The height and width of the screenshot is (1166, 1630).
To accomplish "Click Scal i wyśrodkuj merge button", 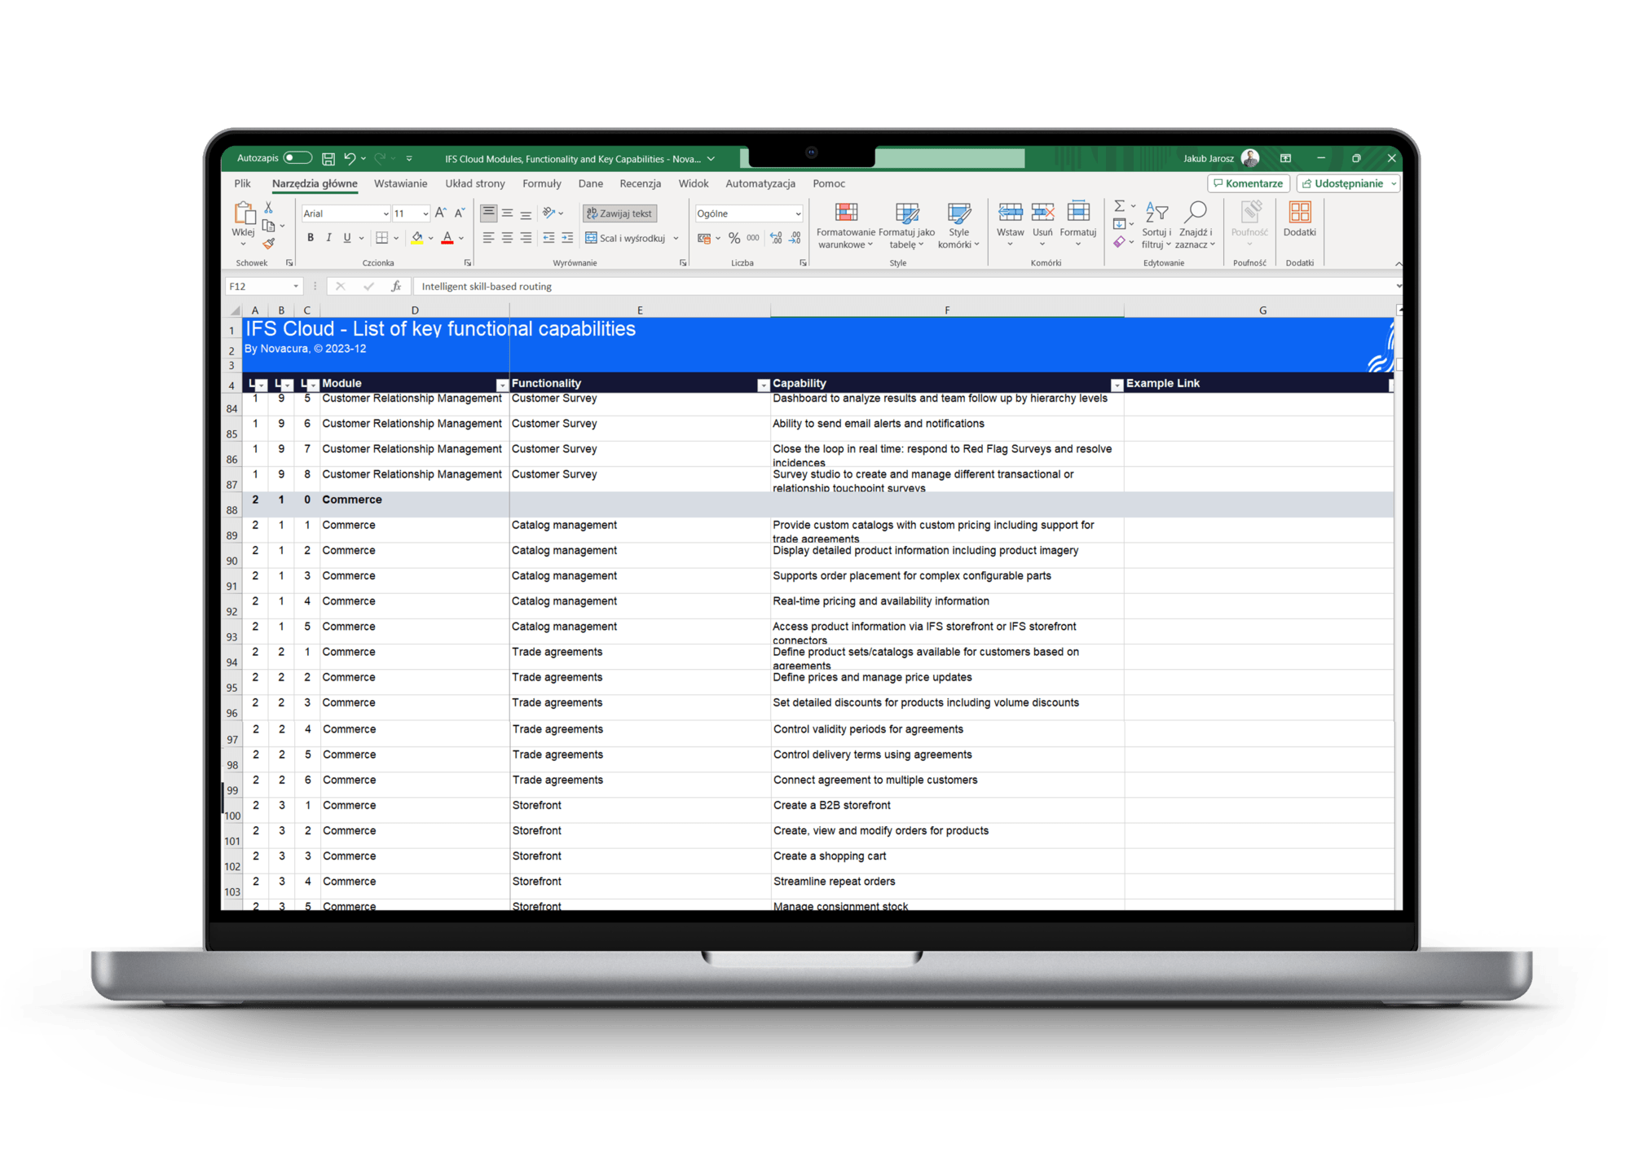I will pos(626,238).
